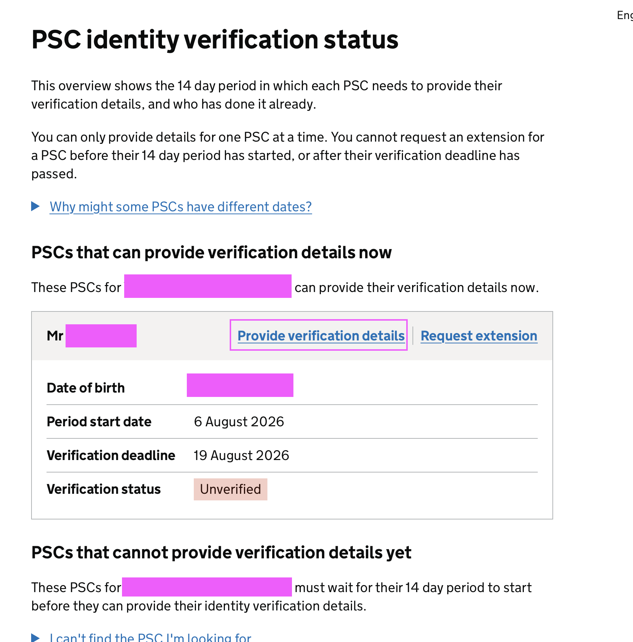Open the Provide verification details link
The image size is (633, 642).
(x=321, y=336)
